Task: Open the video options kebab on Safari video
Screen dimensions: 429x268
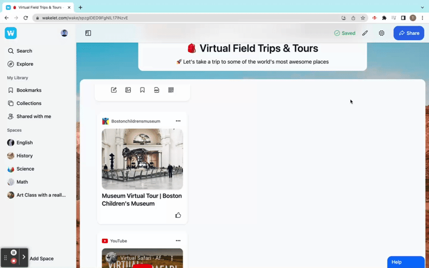Action: [x=172, y=258]
